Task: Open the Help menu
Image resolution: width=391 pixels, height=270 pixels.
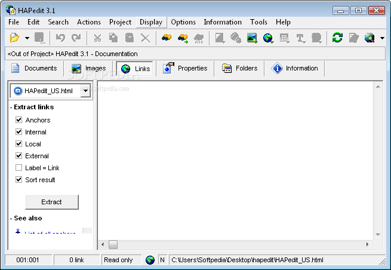Action: tap(283, 22)
